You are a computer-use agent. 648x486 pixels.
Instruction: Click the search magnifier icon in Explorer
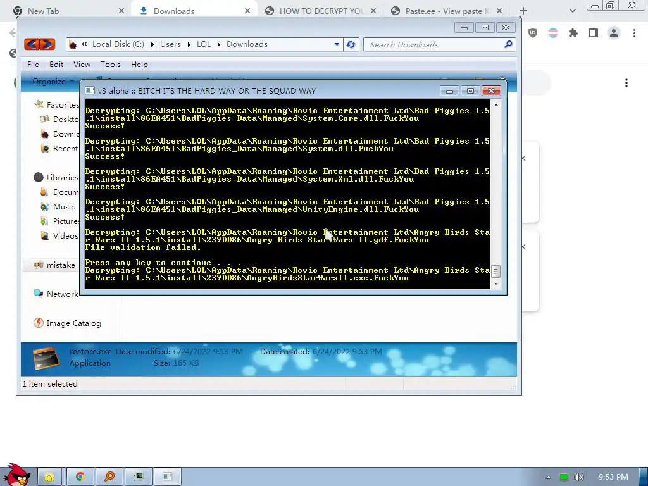click(x=508, y=44)
